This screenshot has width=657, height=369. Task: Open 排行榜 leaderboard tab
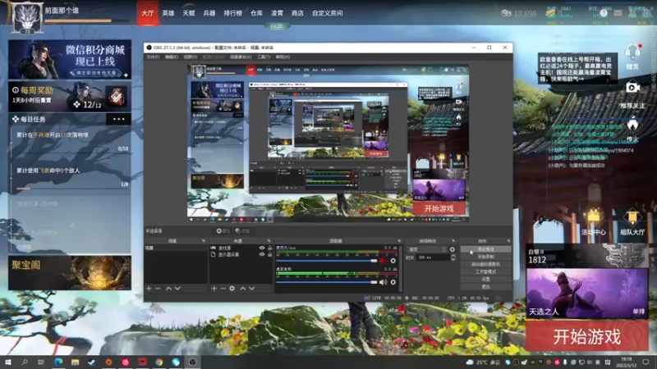point(233,13)
